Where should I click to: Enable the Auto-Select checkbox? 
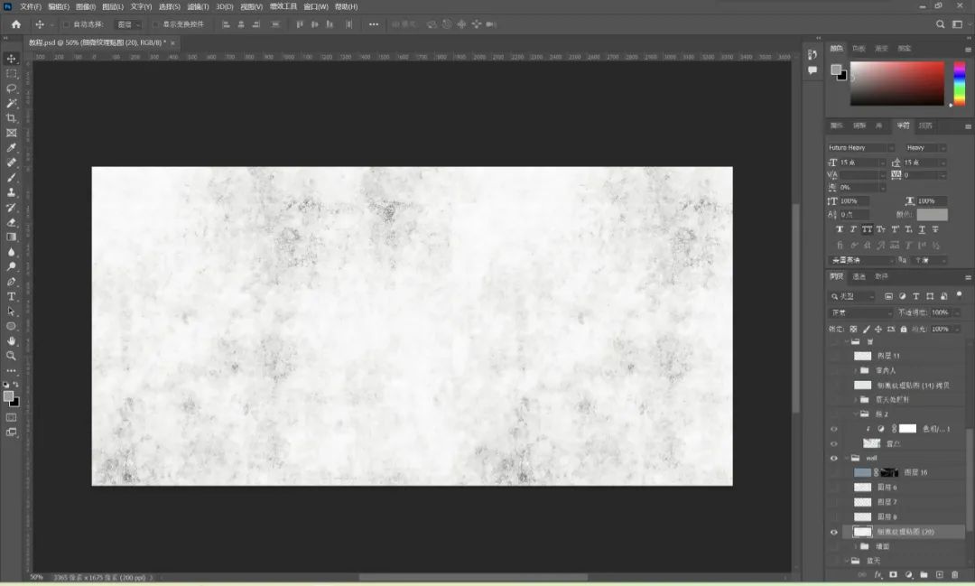pyautogui.click(x=66, y=24)
